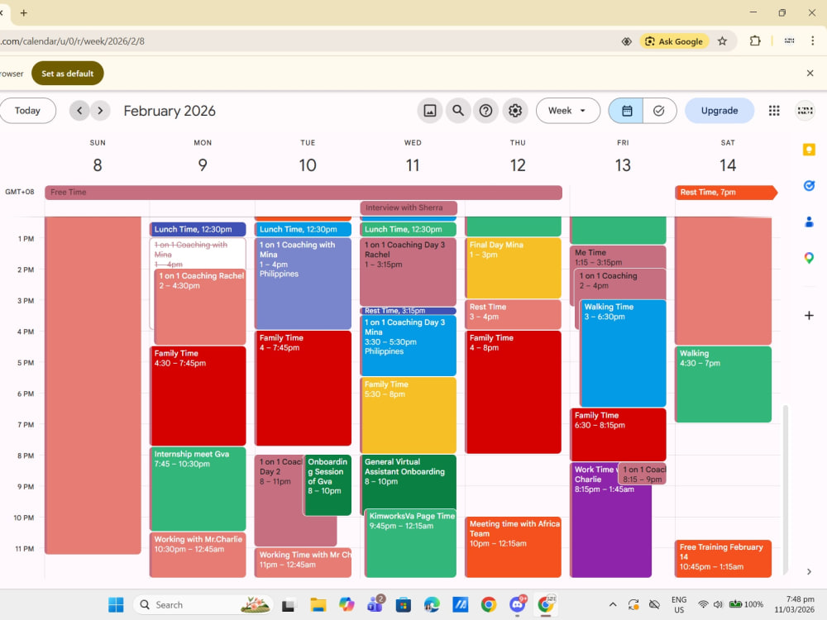
Task: Open 1 on 1 Coaching Rachel event
Action: click(200, 307)
